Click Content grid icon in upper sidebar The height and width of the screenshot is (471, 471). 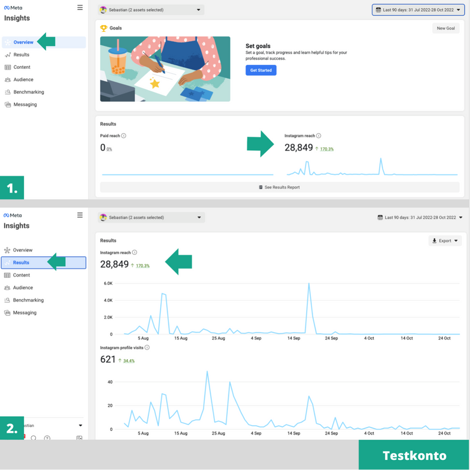(8, 67)
